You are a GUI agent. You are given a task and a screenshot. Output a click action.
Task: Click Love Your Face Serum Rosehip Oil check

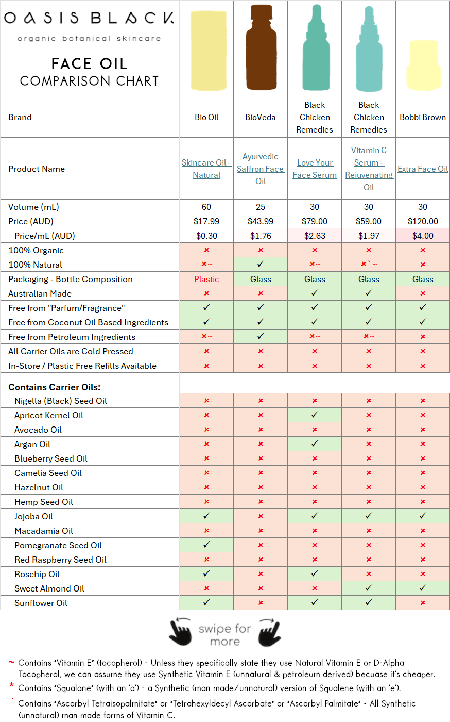[x=315, y=573]
